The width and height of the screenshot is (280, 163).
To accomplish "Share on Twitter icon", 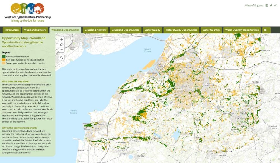I will 271,5.
